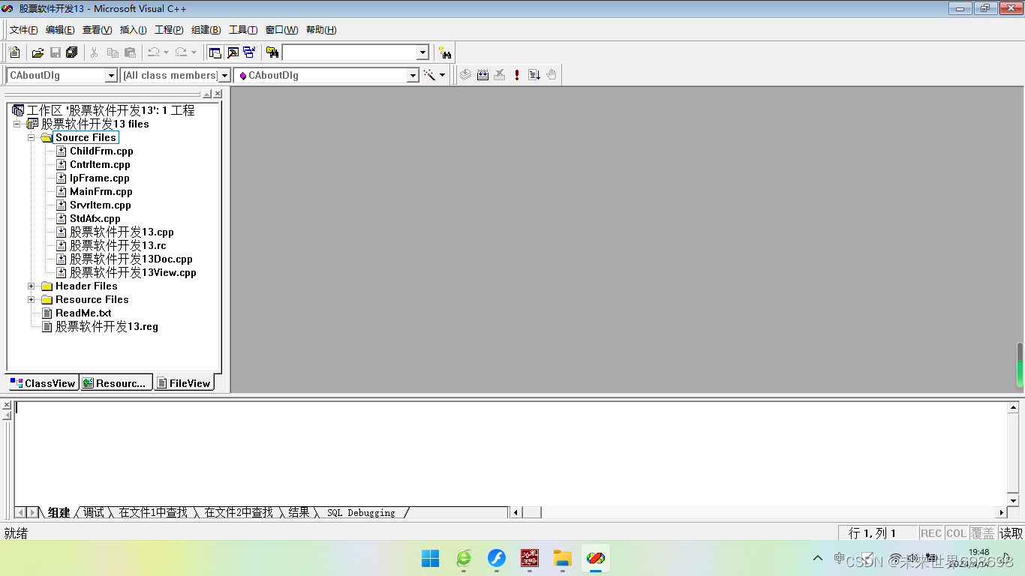Screen dimensions: 1025x576
Task: Click the binoculars Search icon
Action: coord(445,52)
